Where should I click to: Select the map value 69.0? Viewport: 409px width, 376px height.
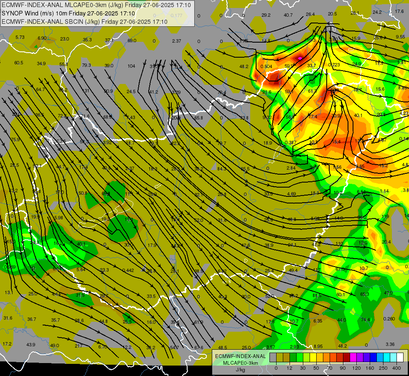(132, 41)
